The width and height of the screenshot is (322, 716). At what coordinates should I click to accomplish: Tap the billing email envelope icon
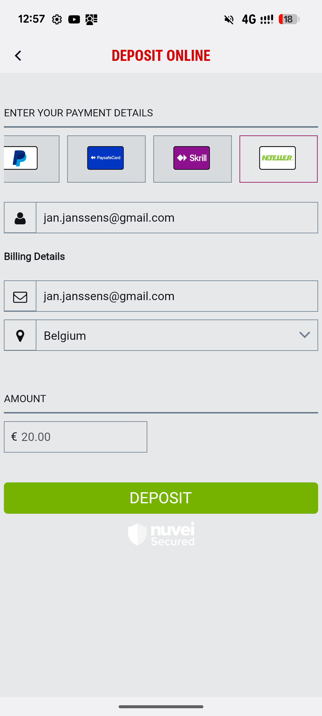20,297
